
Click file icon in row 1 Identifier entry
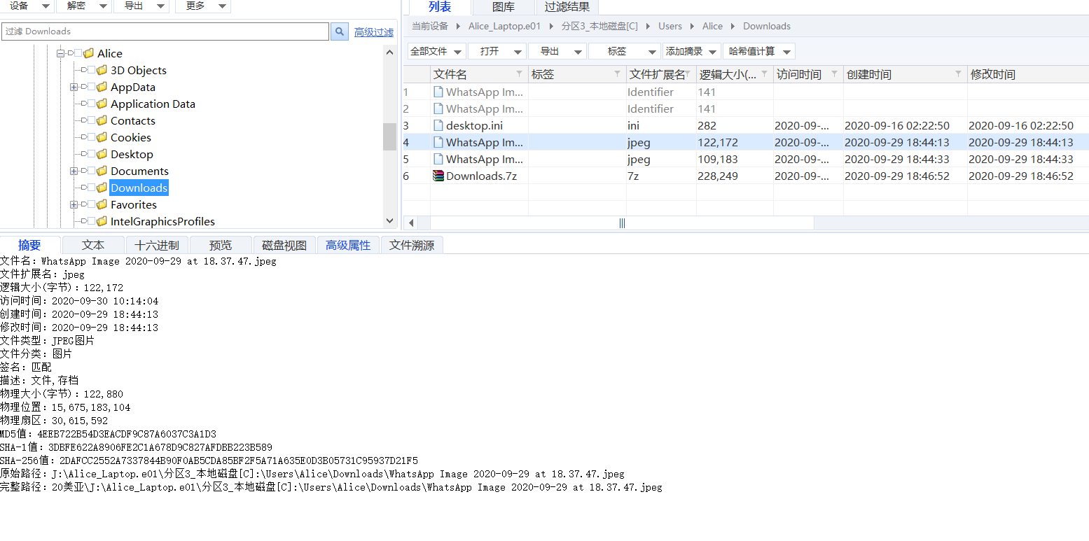[x=438, y=92]
